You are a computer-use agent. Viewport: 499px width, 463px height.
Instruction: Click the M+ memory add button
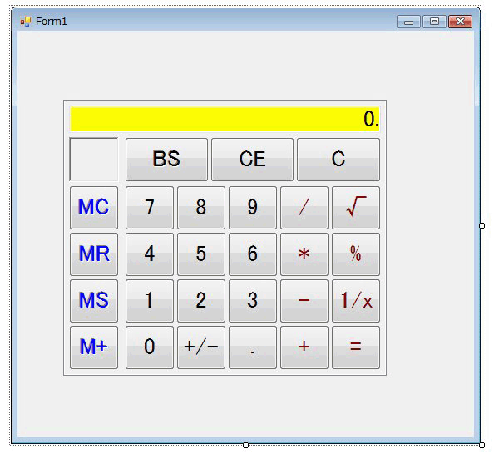[94, 347]
